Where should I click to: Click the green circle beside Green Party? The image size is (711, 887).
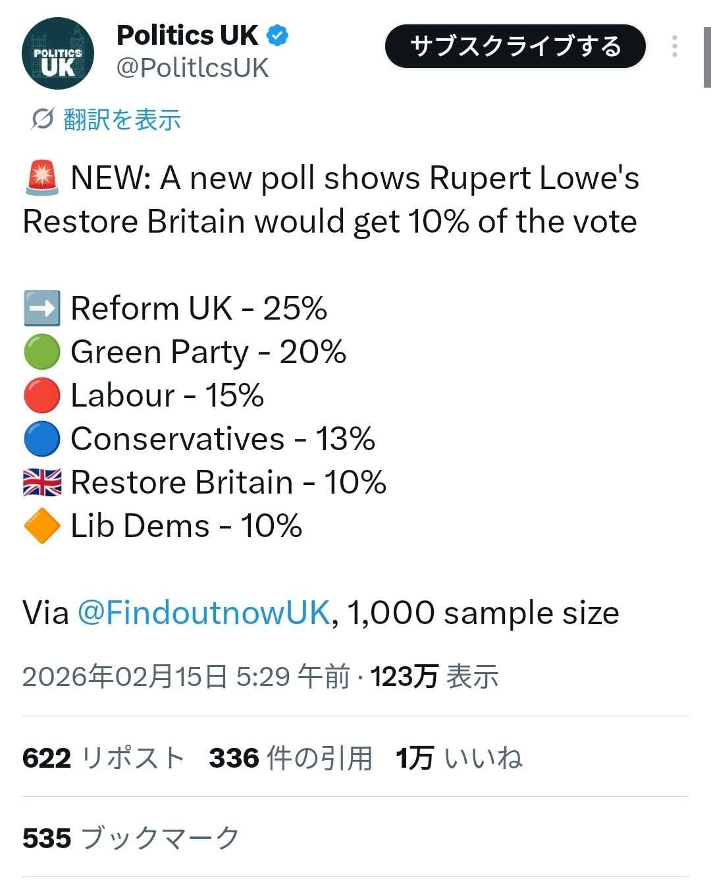[42, 352]
